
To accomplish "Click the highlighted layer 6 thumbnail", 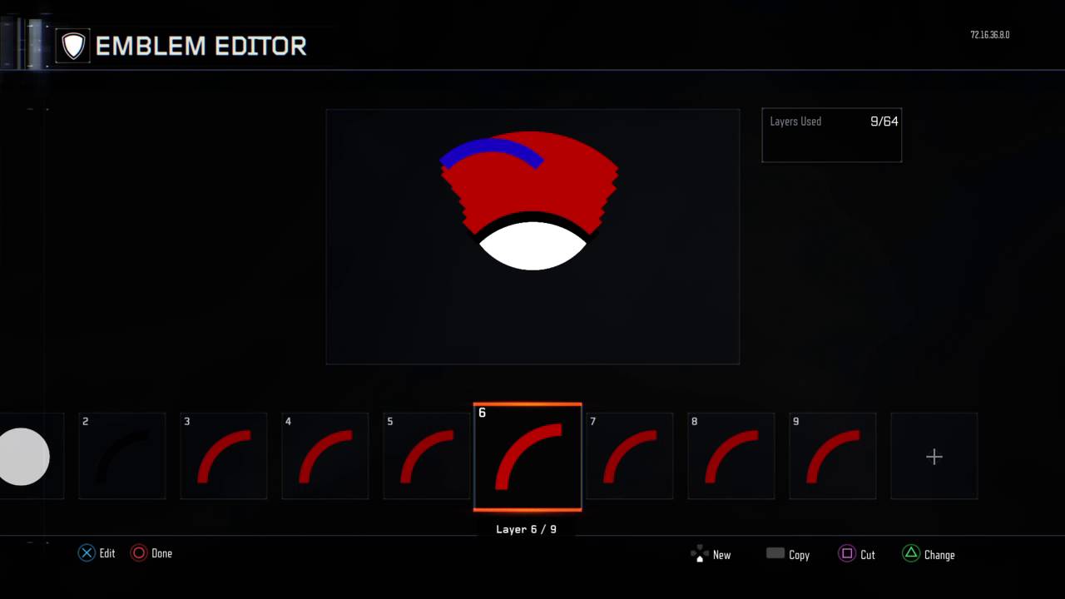I will [528, 457].
